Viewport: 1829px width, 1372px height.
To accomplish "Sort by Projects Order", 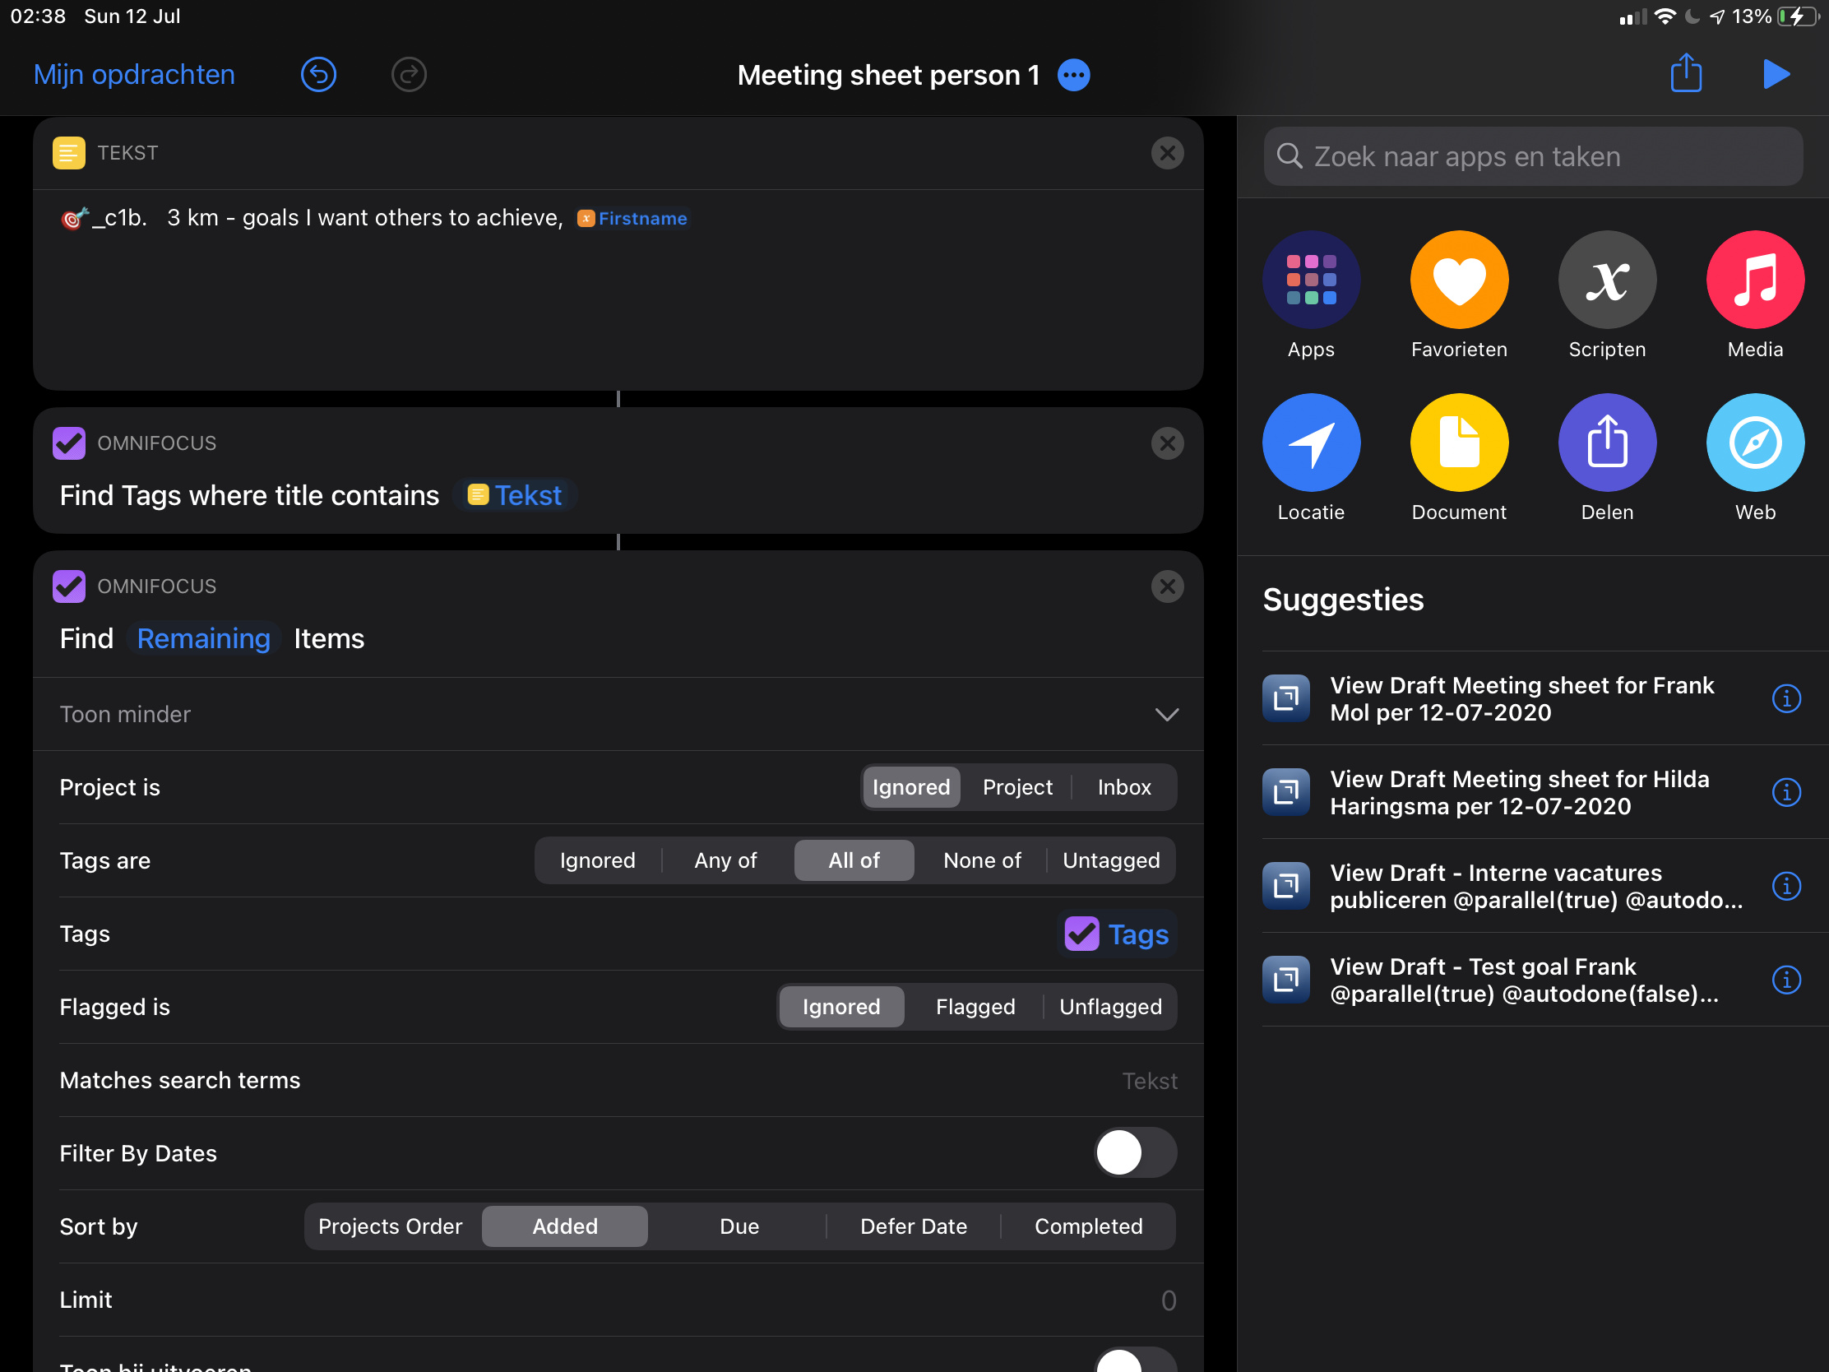I will [390, 1227].
